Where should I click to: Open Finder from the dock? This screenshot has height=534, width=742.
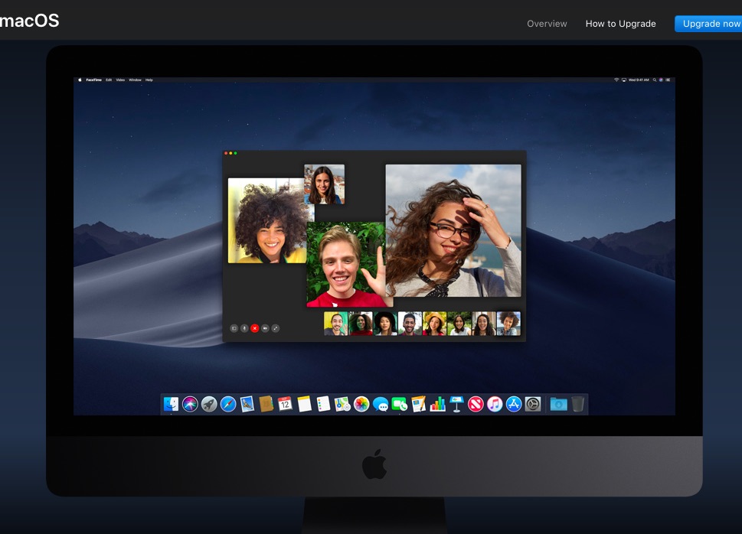click(172, 404)
